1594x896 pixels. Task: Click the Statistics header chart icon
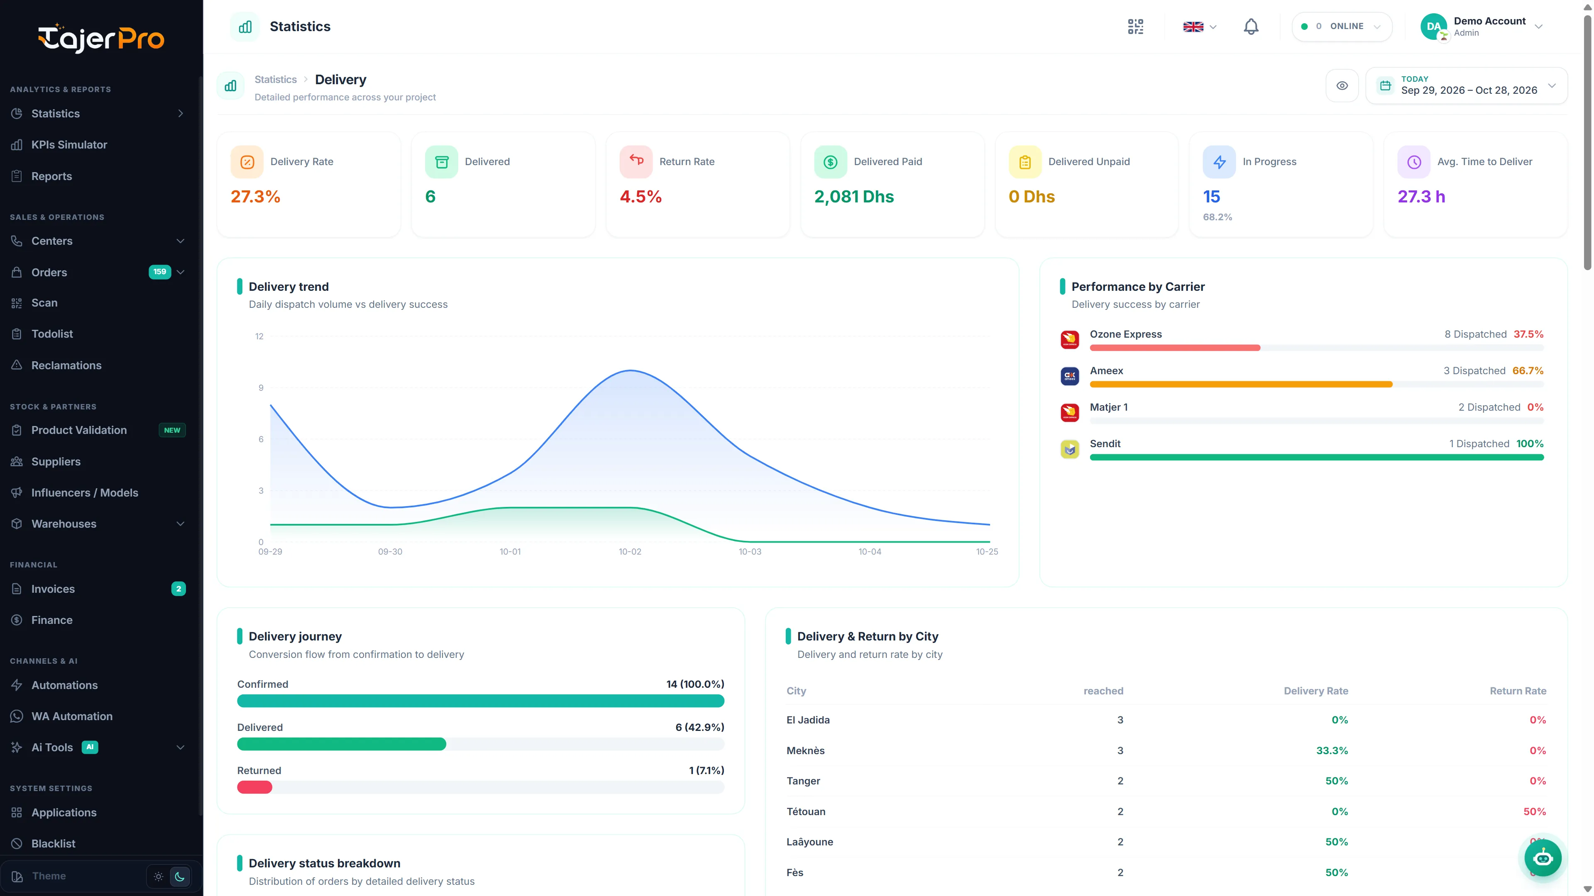(245, 27)
